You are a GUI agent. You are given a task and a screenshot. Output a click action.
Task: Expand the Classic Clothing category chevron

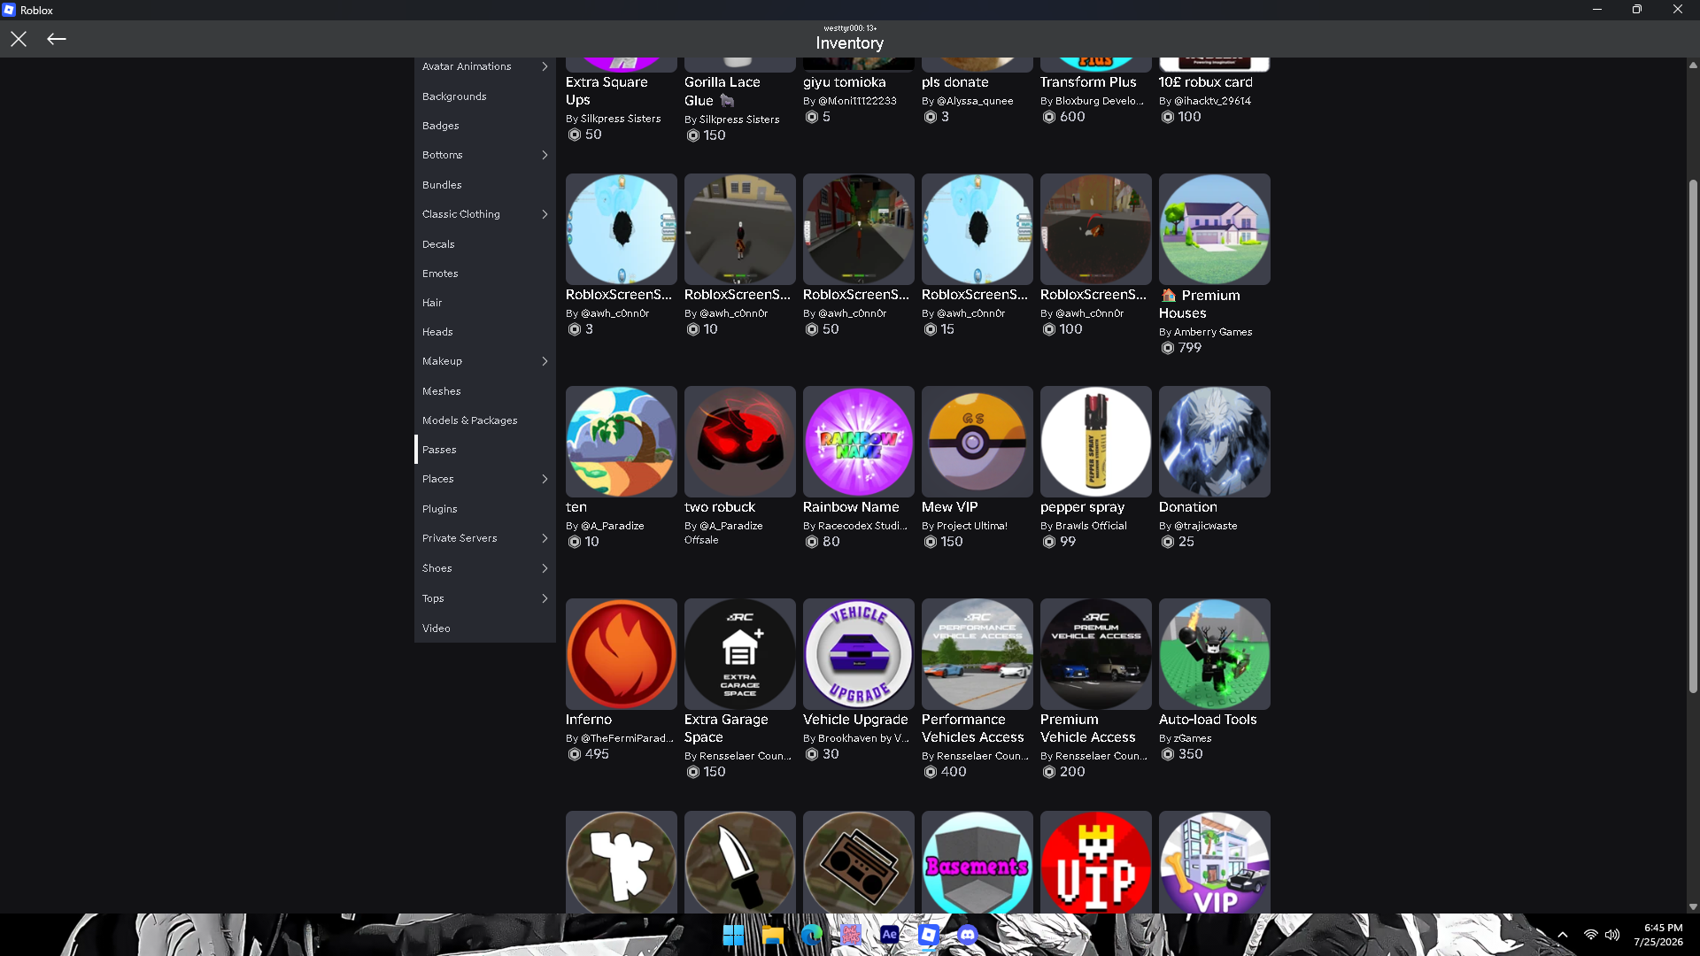click(545, 214)
